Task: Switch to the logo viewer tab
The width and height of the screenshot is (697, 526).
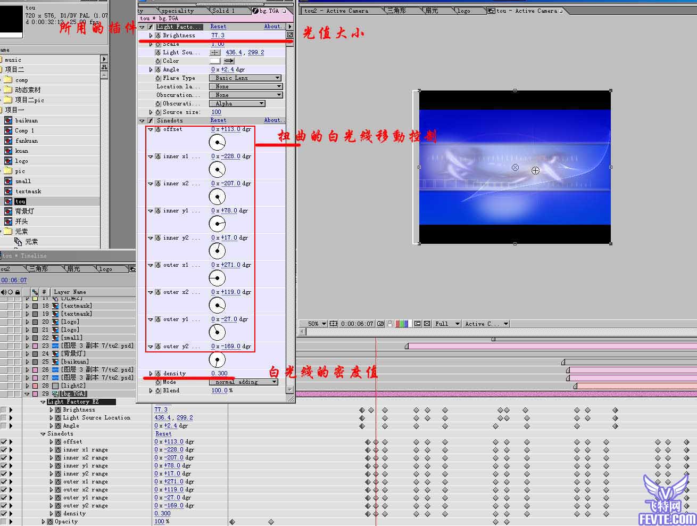Action: pos(464,11)
